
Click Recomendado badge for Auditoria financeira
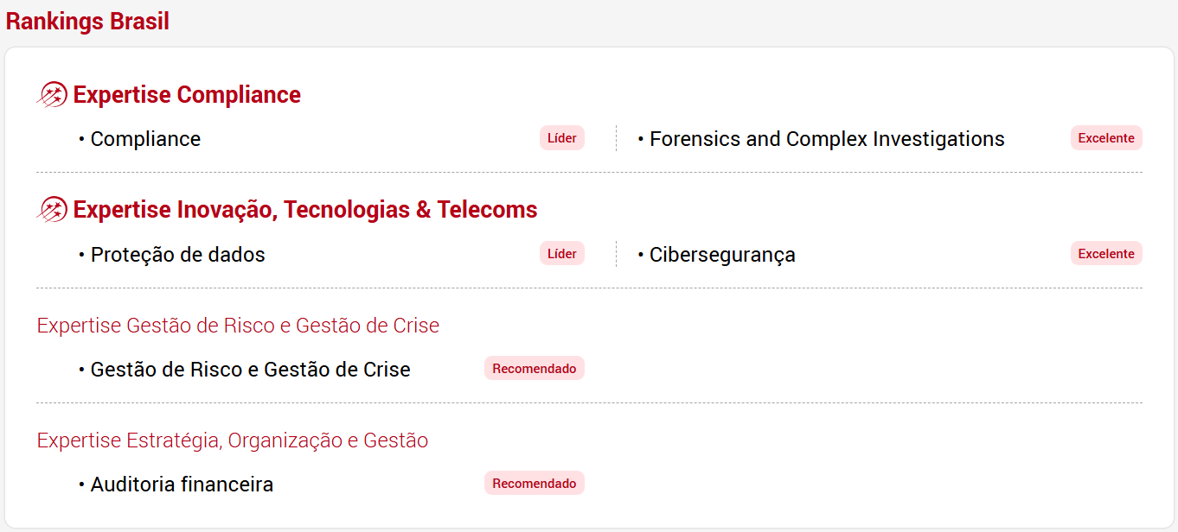click(x=535, y=484)
